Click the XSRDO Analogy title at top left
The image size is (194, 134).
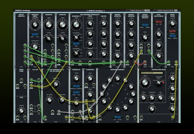(23, 10)
